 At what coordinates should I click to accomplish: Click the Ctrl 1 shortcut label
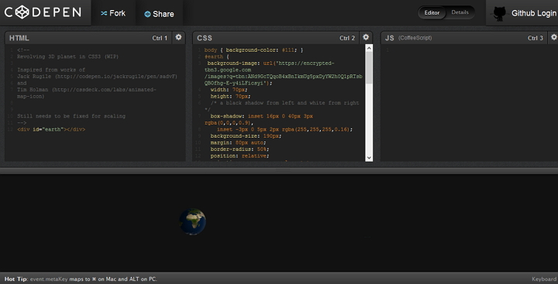click(x=160, y=38)
